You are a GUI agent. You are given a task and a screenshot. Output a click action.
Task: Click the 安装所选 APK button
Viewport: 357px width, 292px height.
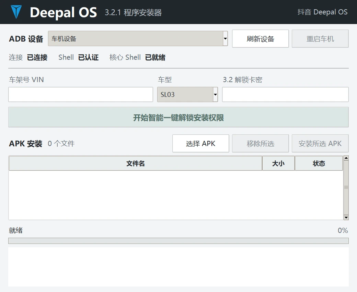[x=320, y=144]
